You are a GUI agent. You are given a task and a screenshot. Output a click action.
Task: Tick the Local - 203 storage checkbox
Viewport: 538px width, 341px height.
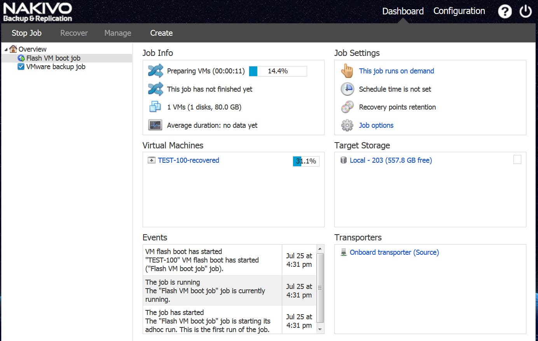click(517, 160)
